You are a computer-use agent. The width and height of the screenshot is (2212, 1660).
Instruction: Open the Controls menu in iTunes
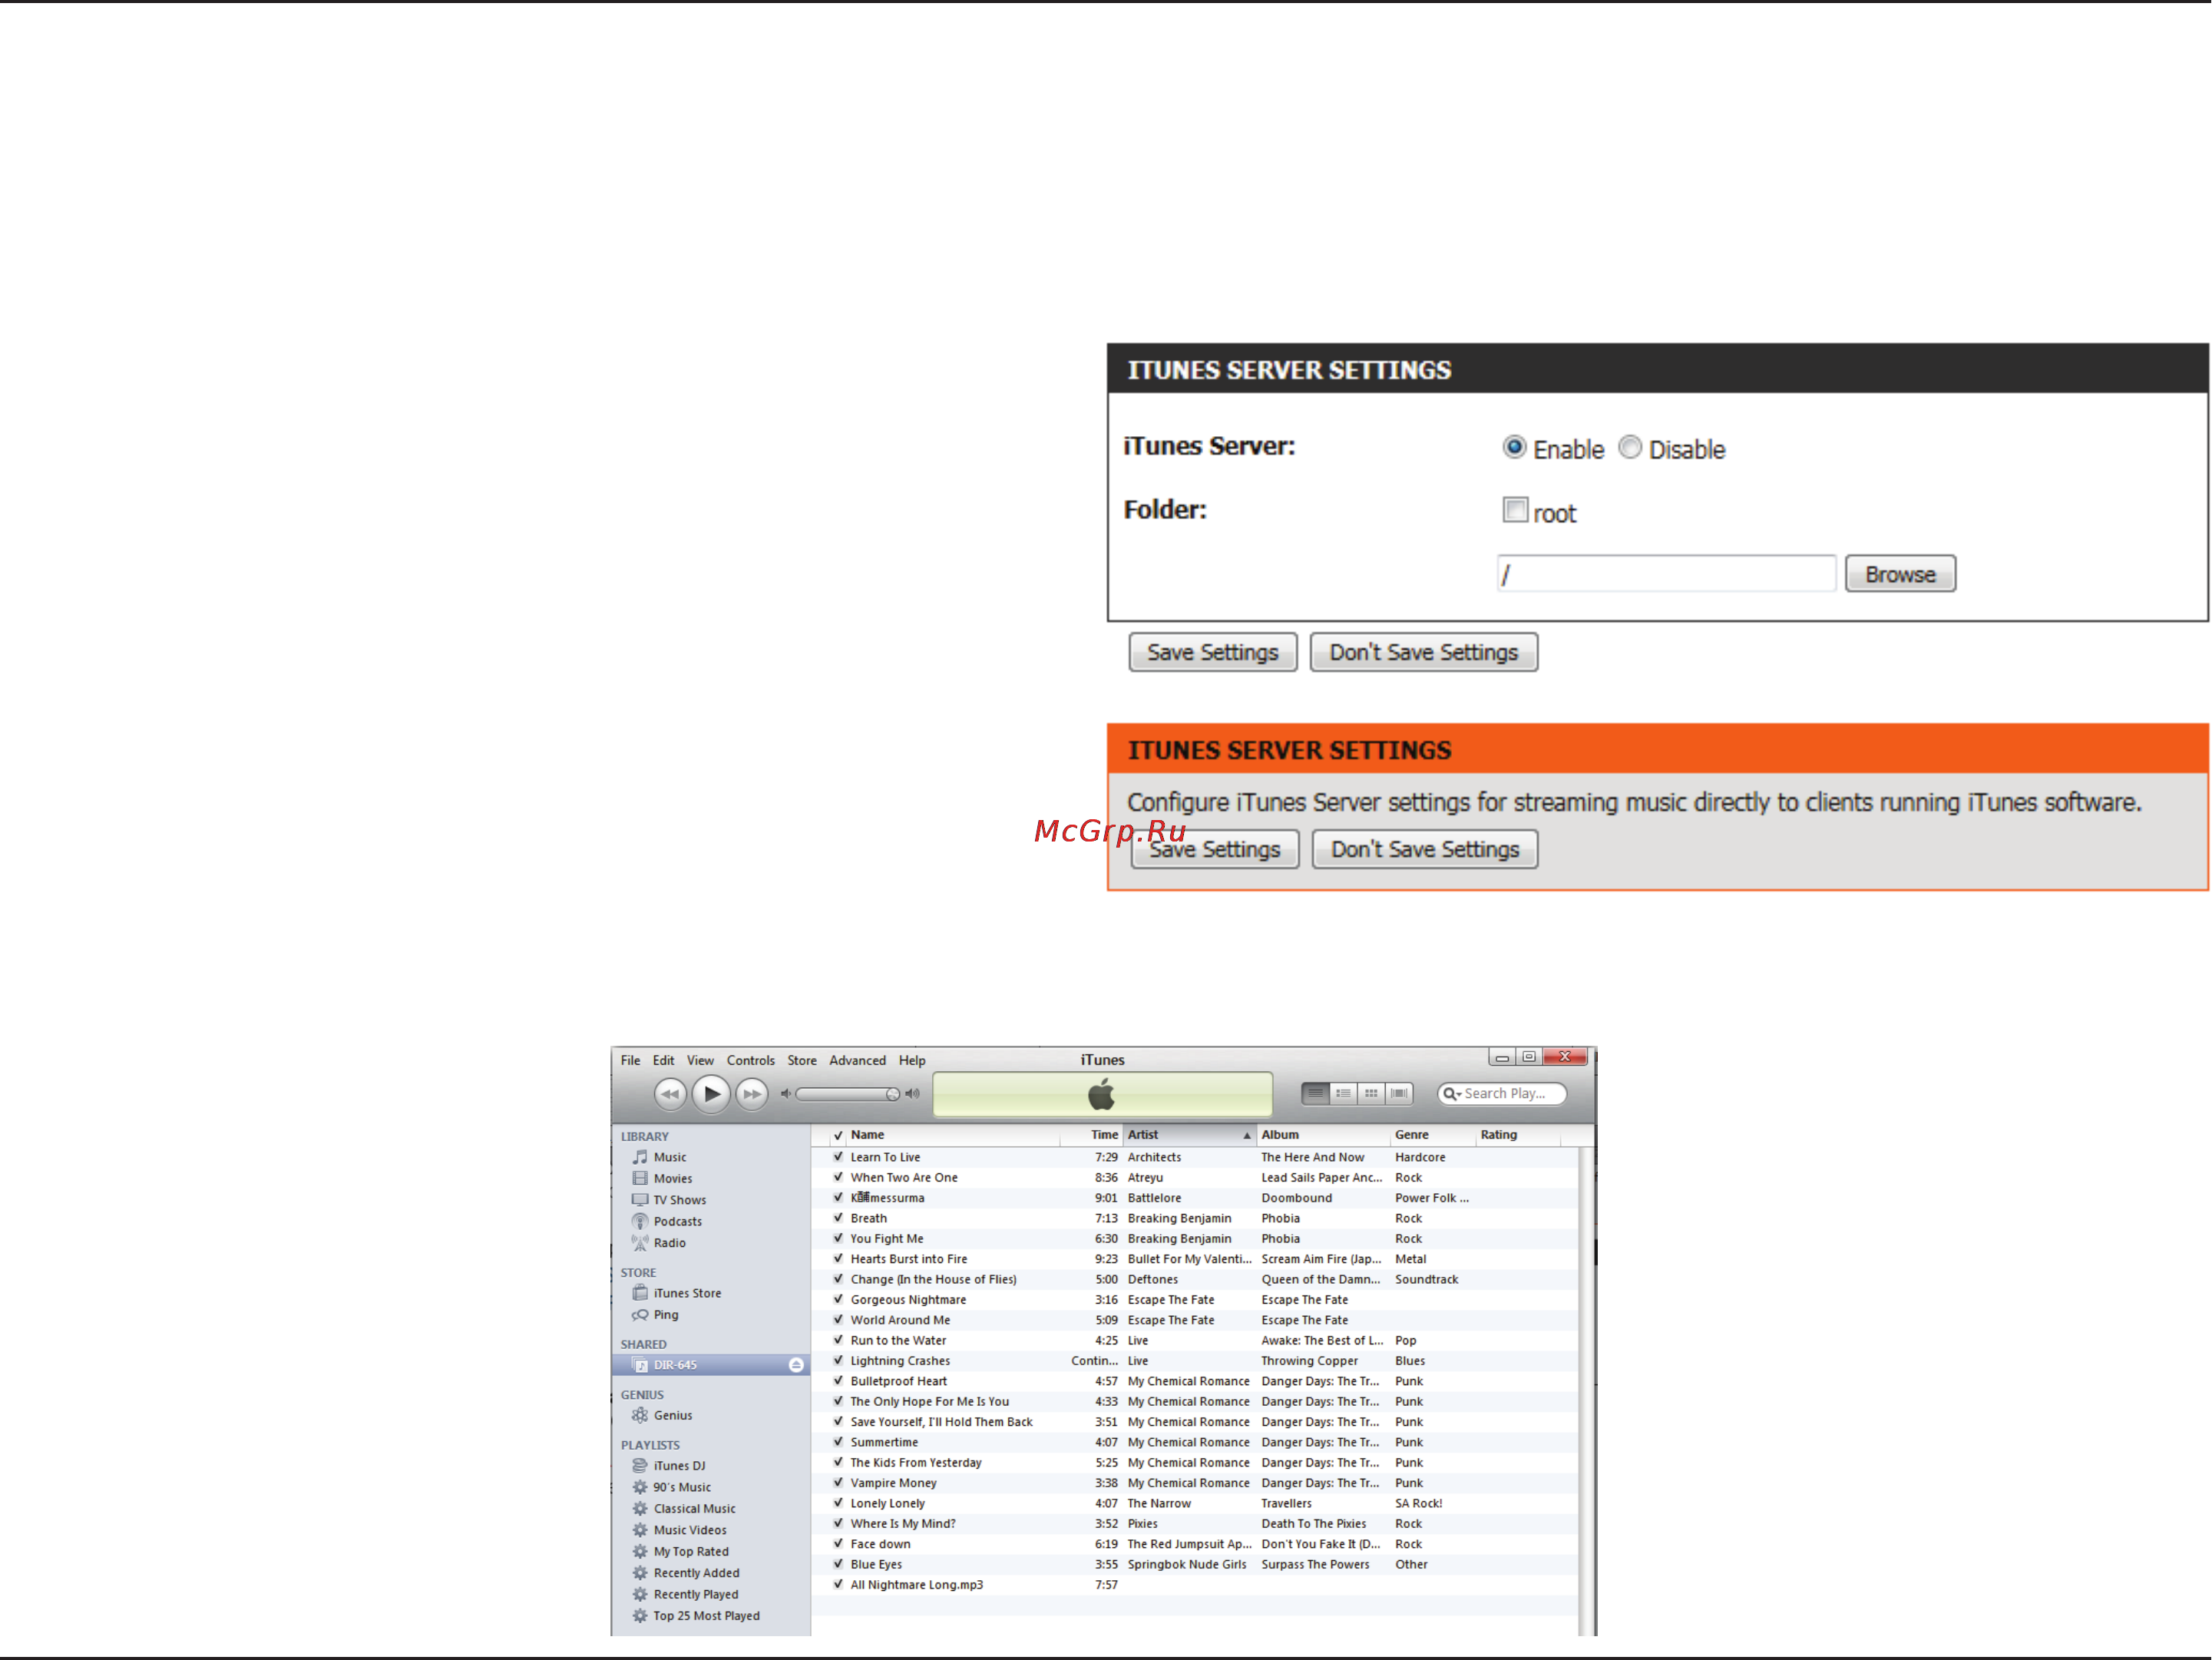point(751,1060)
